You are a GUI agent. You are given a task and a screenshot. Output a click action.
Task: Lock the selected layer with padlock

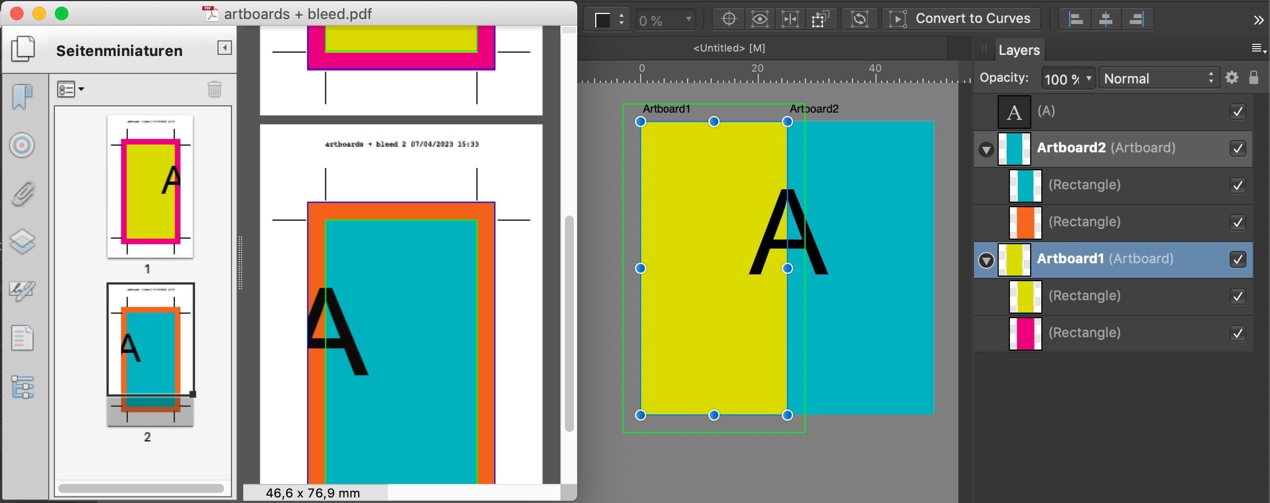(x=1254, y=77)
